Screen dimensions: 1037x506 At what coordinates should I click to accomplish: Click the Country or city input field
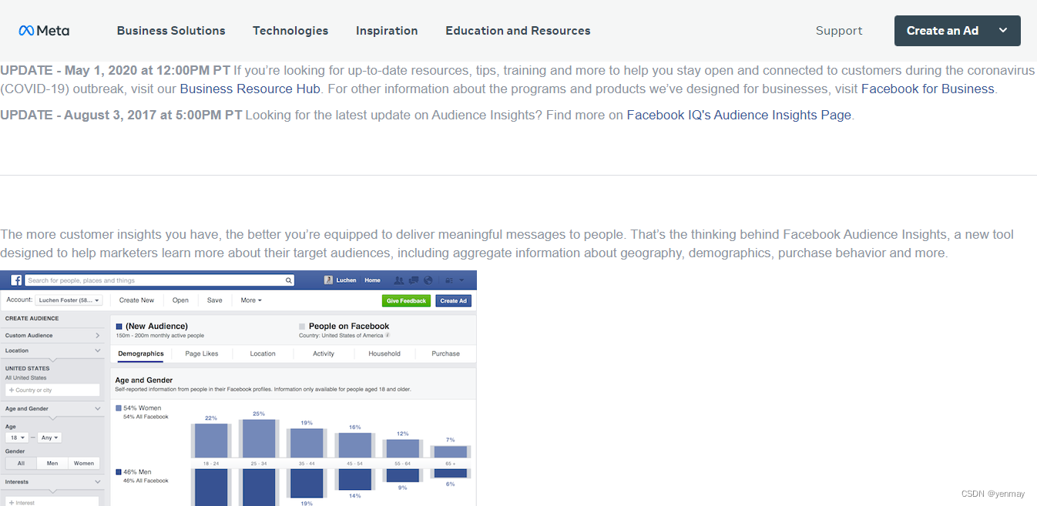coord(52,390)
